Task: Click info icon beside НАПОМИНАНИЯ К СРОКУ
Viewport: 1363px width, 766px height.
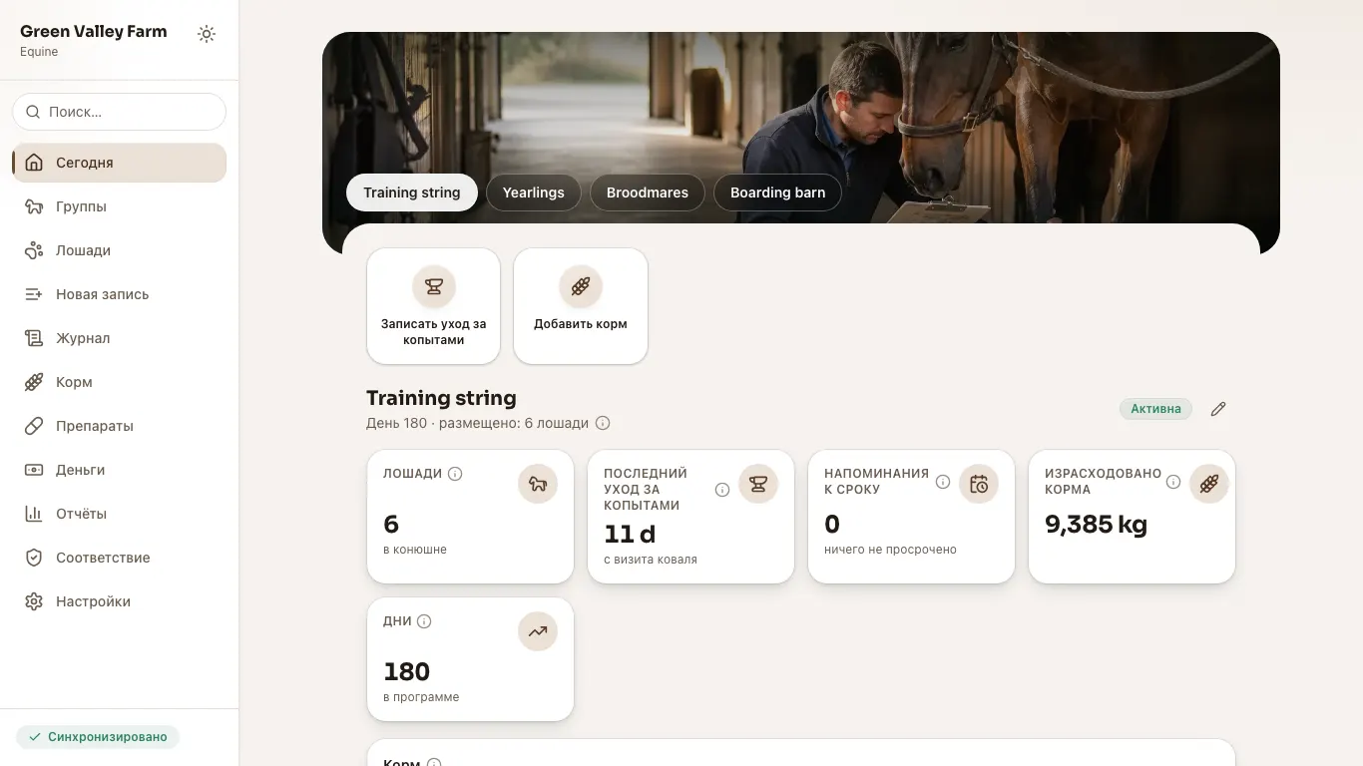Action: click(943, 482)
